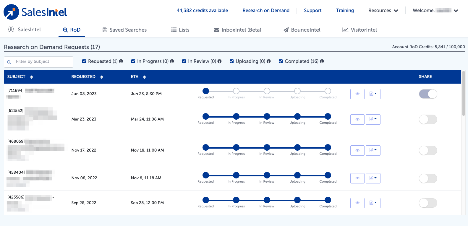
Task: Enable share switch for request 423586
Action: point(428,203)
